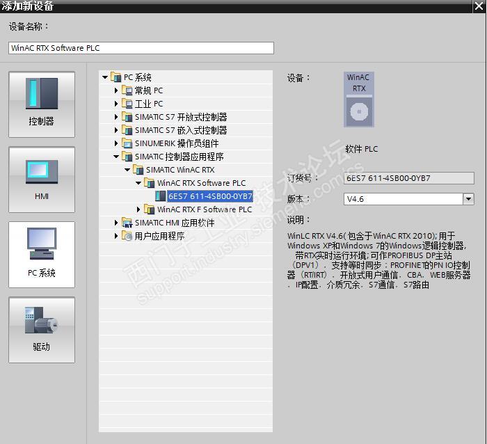Click SIMATIC 控制器应用程序 folder icon

(x=127, y=157)
